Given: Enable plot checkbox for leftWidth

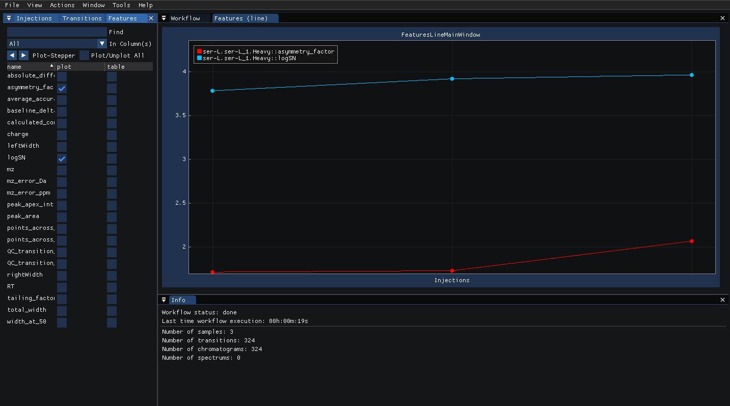Looking at the screenshot, I should point(62,147).
